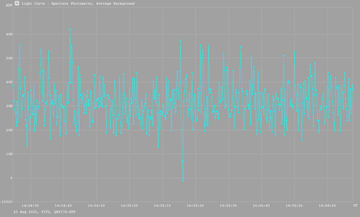
Task: Click the 14:54:30 time tick label
Action: [x=31, y=205]
